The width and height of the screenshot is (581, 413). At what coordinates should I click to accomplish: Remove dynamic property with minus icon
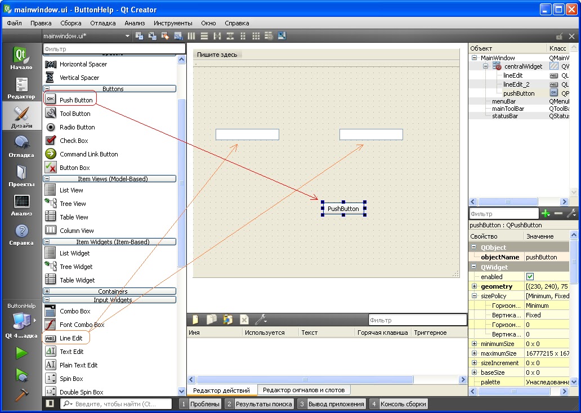(558, 213)
